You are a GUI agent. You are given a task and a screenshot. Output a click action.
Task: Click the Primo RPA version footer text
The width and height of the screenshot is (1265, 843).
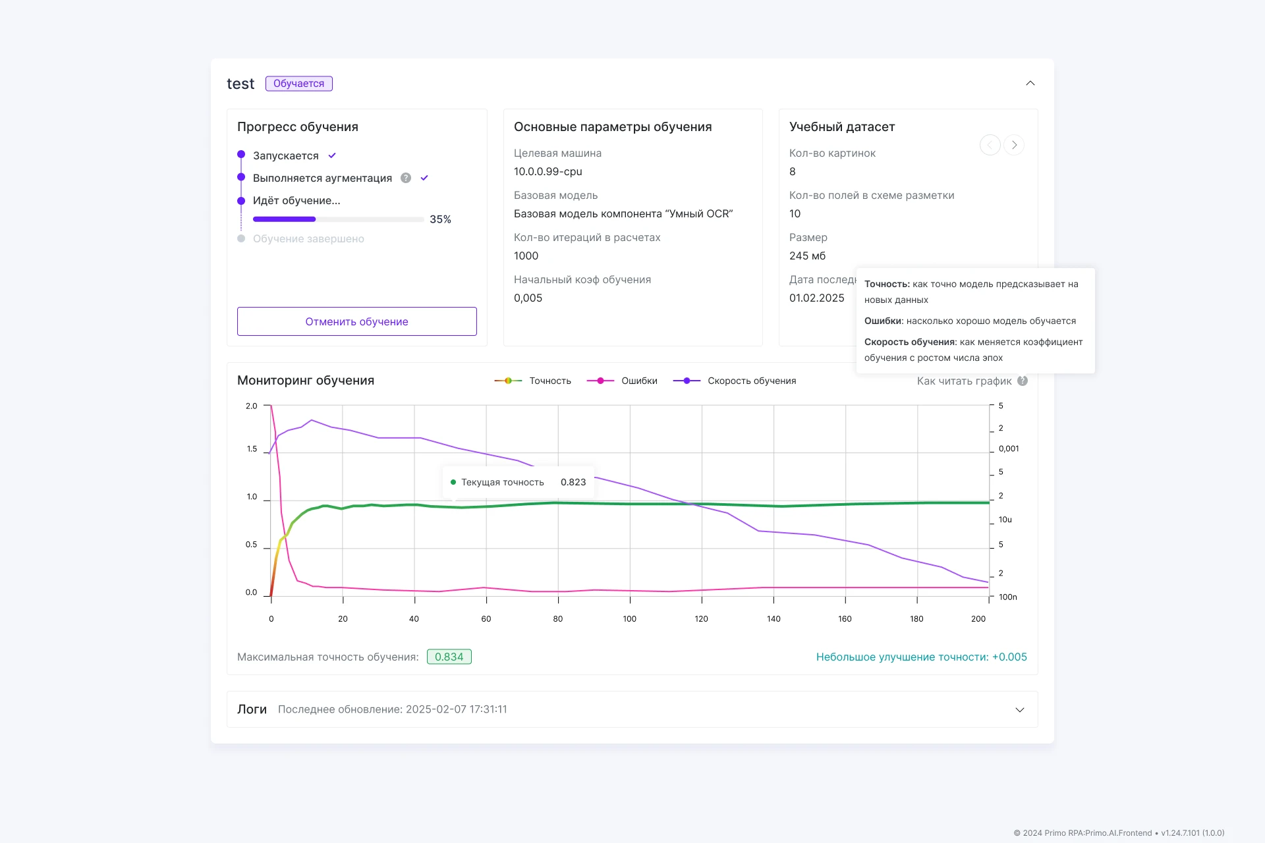(1119, 832)
